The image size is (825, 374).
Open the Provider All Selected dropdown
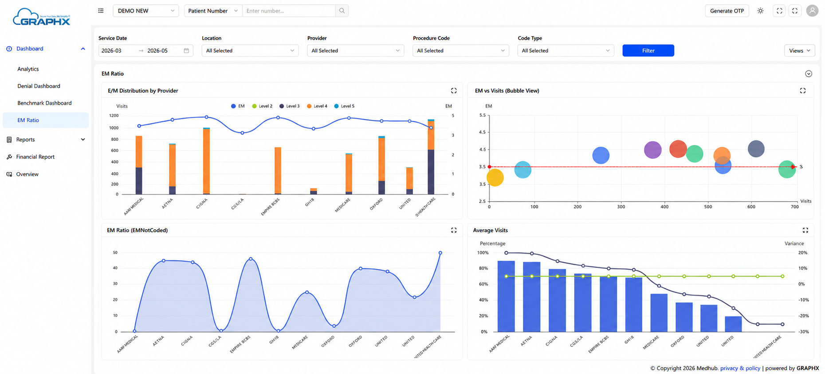point(355,50)
